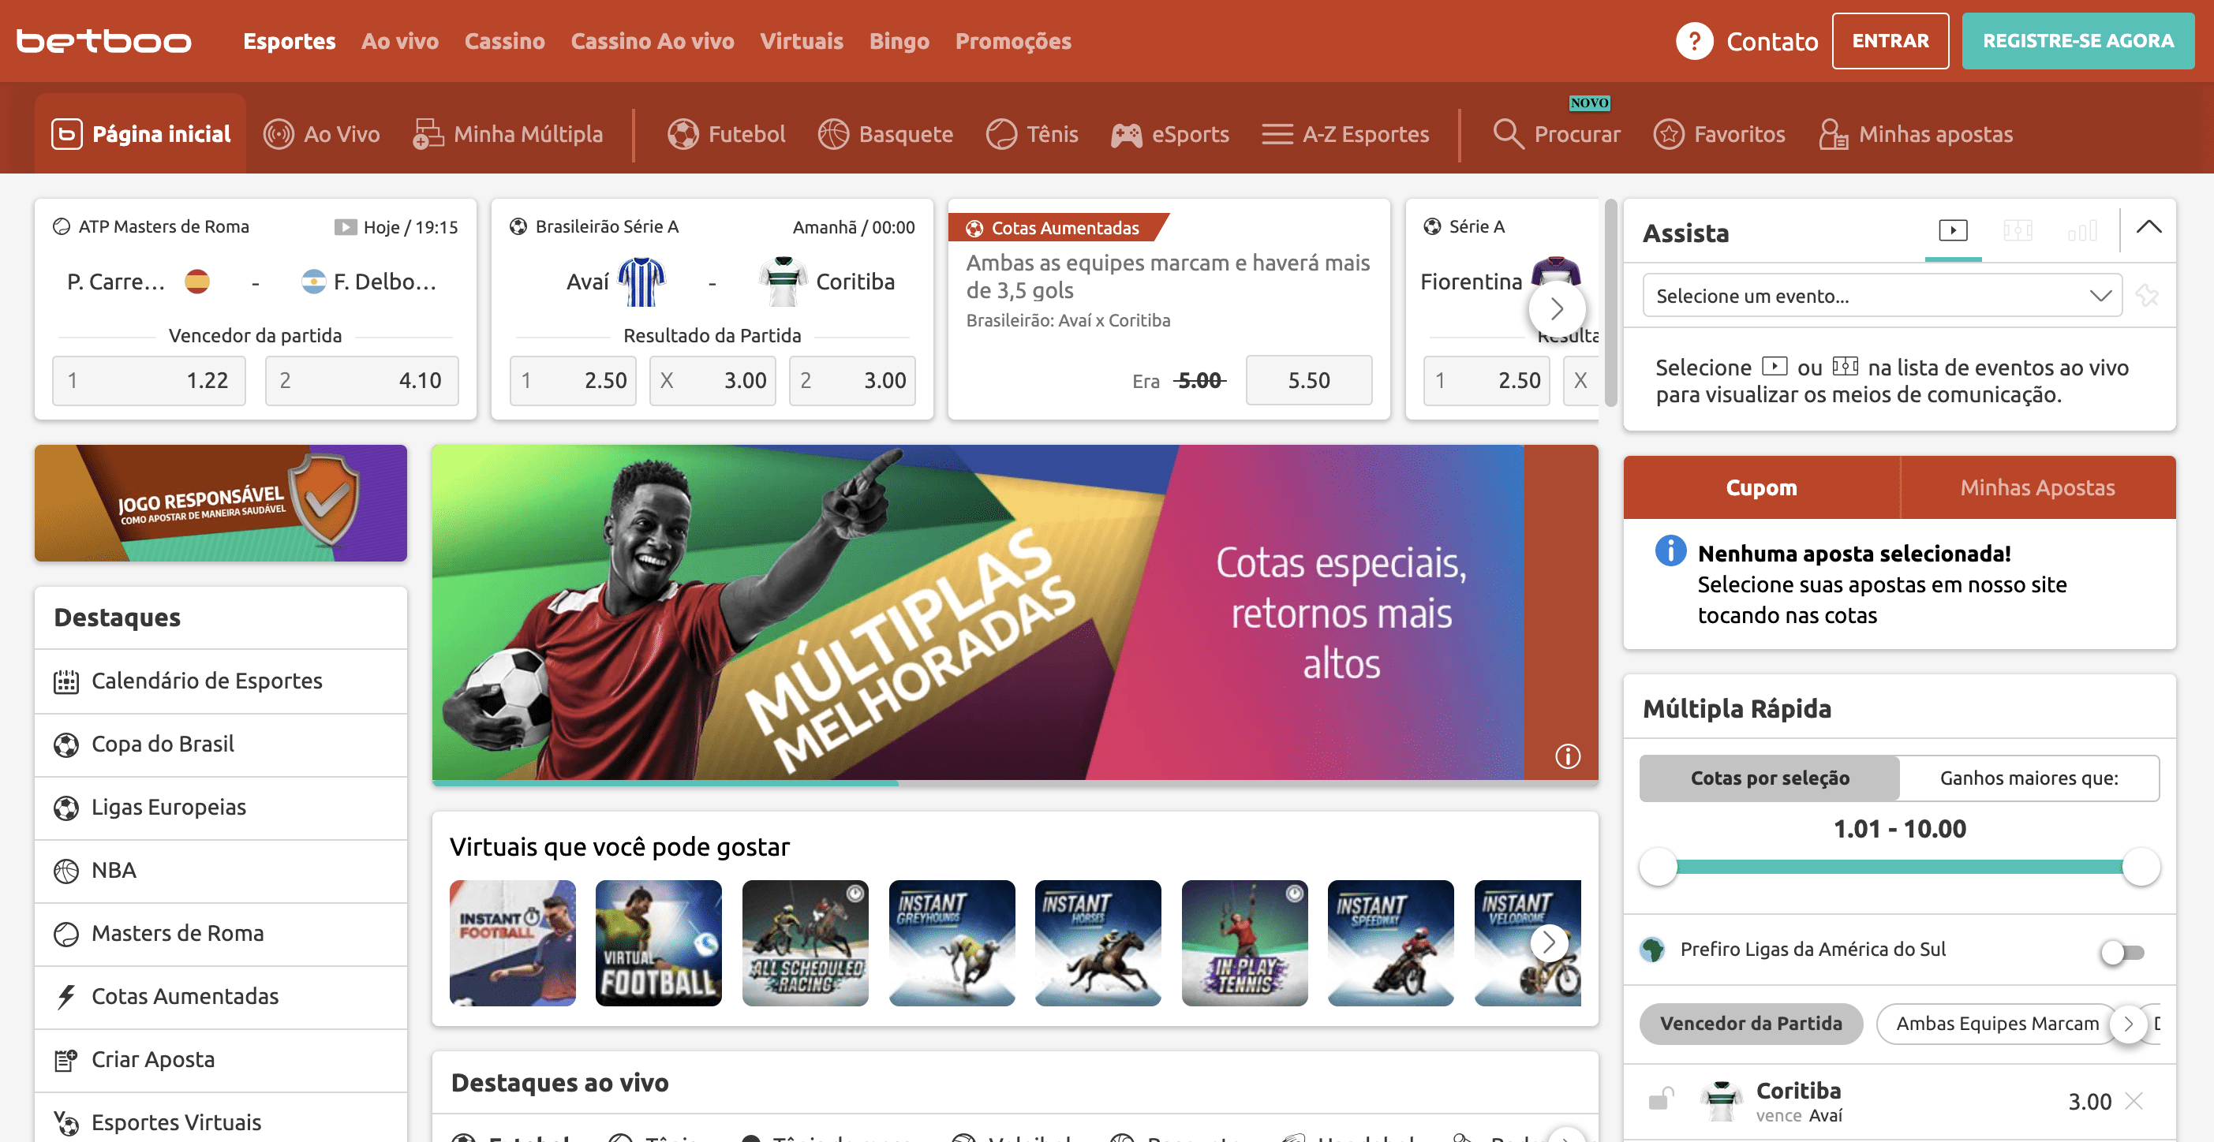Click the minimum odds slider handle

point(1658,866)
